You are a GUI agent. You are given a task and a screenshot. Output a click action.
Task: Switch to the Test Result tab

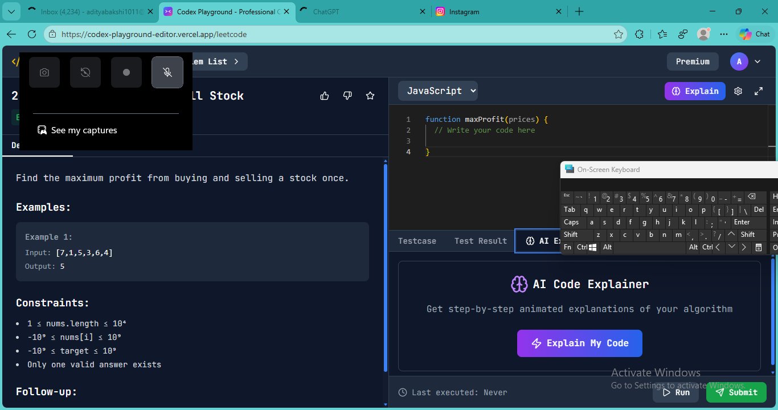pos(480,241)
